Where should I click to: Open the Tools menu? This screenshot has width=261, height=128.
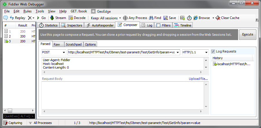pyautogui.click(x=40, y=11)
